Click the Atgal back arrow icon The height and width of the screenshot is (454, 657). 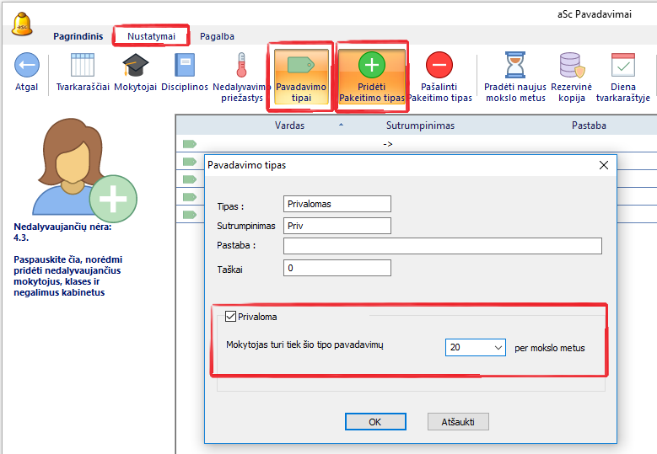[27, 65]
